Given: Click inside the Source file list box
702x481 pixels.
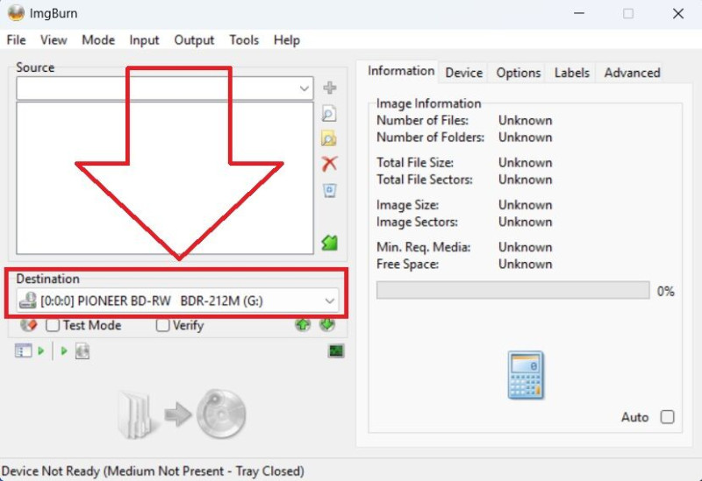Looking at the screenshot, I should (x=165, y=179).
